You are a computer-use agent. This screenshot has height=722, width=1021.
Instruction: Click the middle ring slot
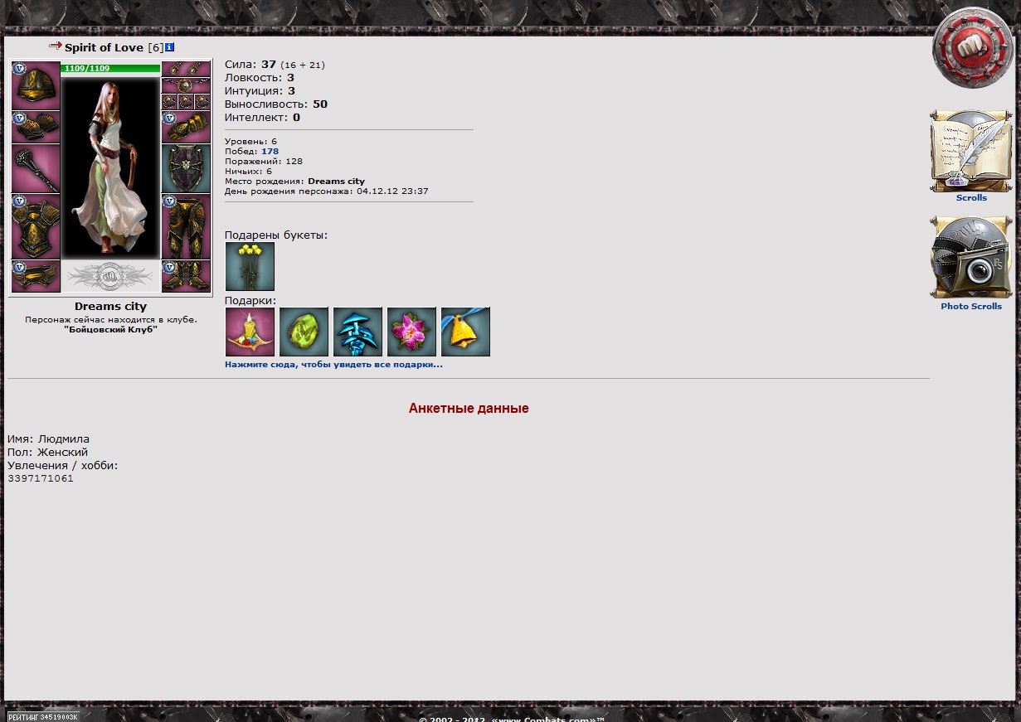tap(186, 102)
